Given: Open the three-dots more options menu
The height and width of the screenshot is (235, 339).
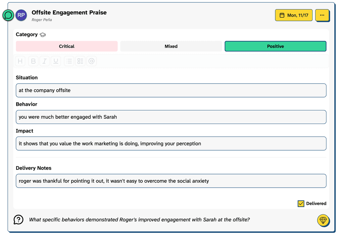Looking at the screenshot, I should coord(322,15).
